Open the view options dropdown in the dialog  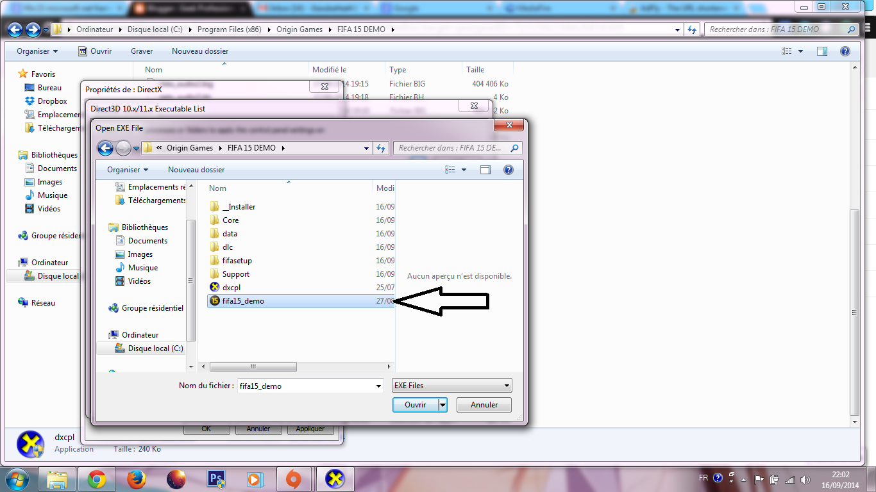[x=464, y=170]
